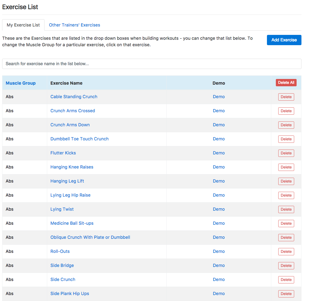
Task: Open Hanging Leg Lift exercise
Action: click(67, 181)
